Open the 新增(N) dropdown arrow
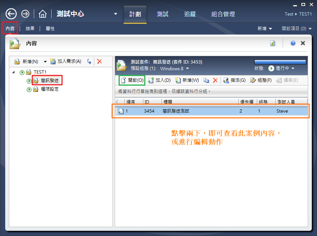Screen dimensions: 317x236 point(45,62)
